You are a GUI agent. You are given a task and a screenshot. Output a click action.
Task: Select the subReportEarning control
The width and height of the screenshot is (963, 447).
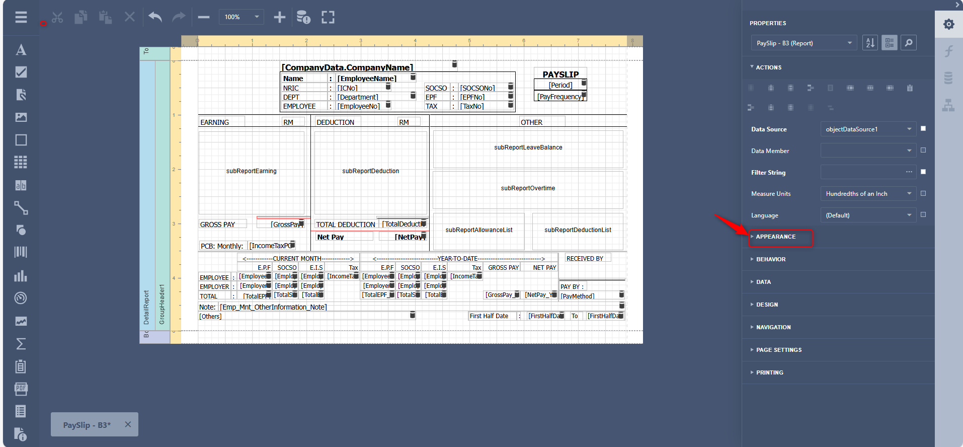coord(252,173)
